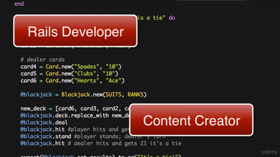Click the 'is a tie" do' text

(156, 18)
